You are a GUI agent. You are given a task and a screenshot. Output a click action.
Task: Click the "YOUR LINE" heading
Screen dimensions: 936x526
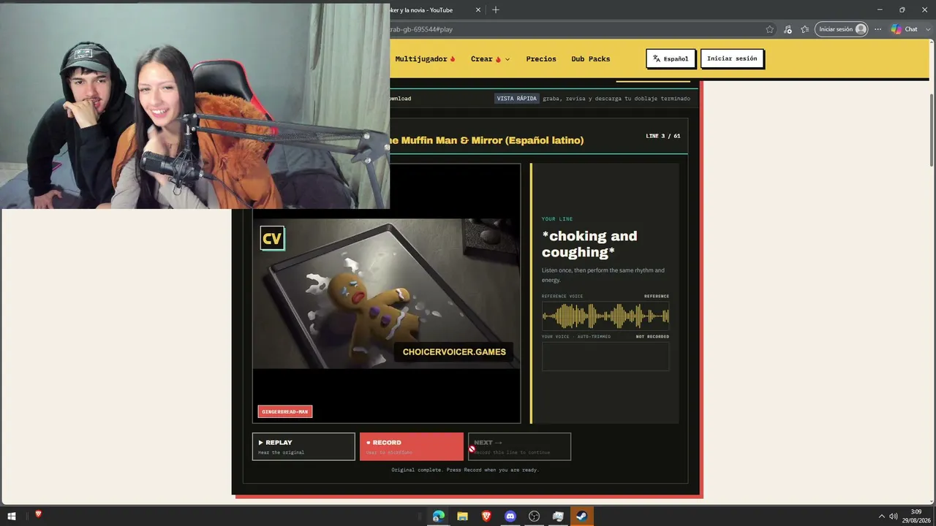pos(557,219)
